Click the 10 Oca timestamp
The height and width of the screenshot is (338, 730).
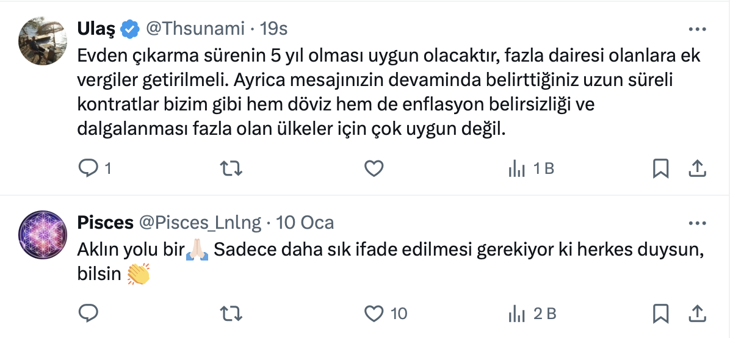[305, 223]
